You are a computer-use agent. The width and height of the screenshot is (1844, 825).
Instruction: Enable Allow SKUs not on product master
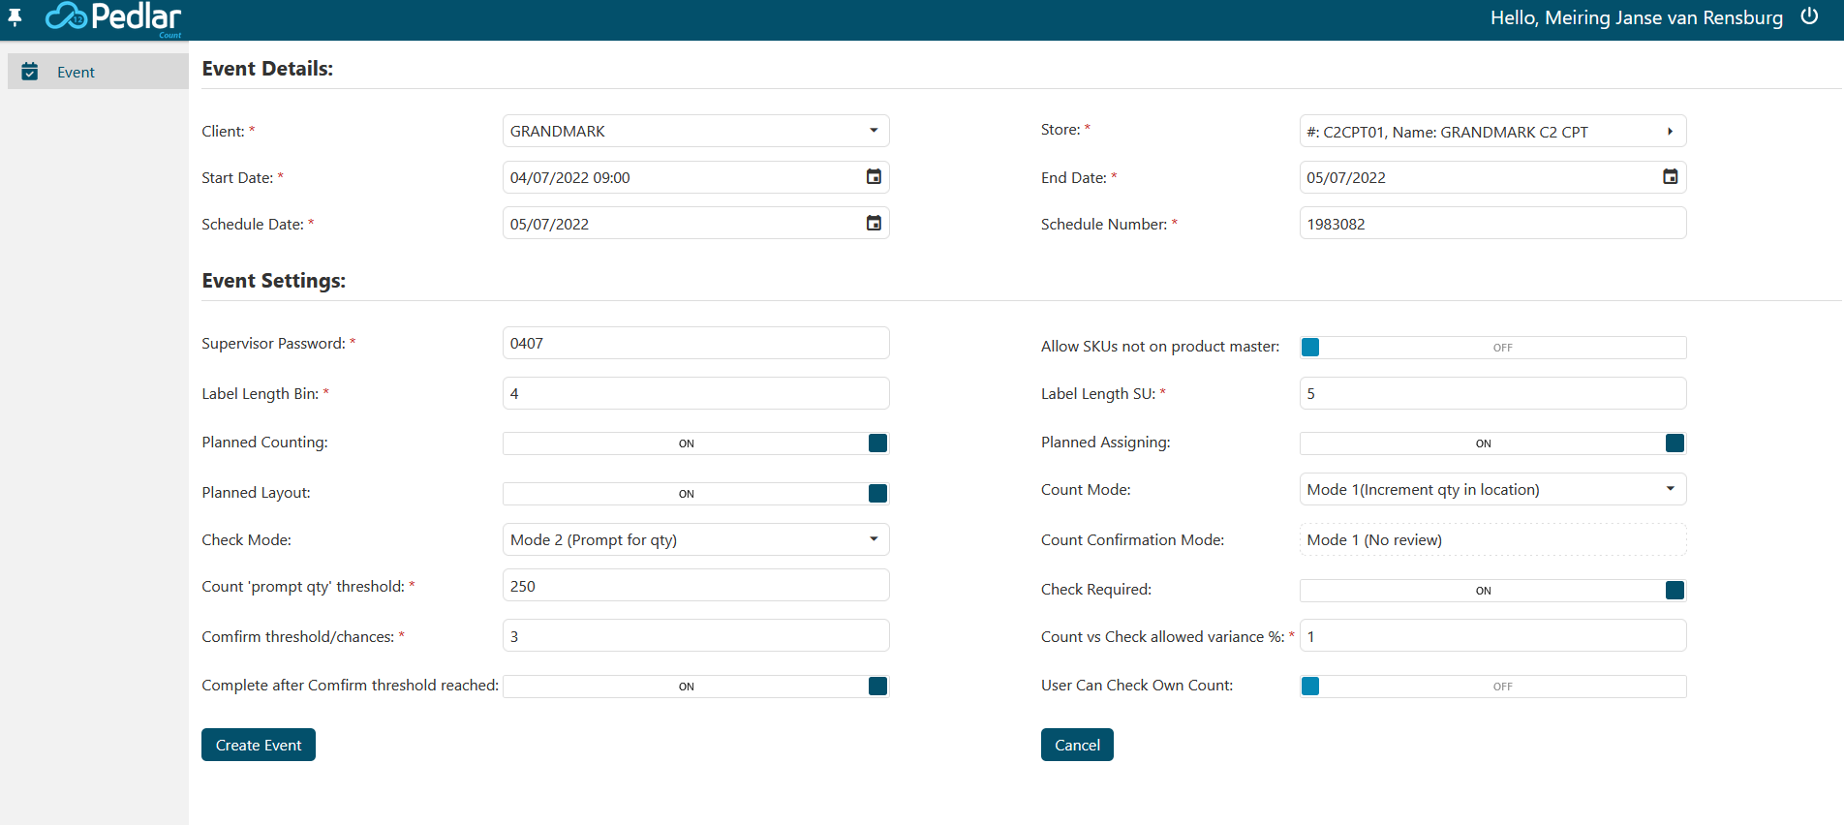(x=1310, y=348)
